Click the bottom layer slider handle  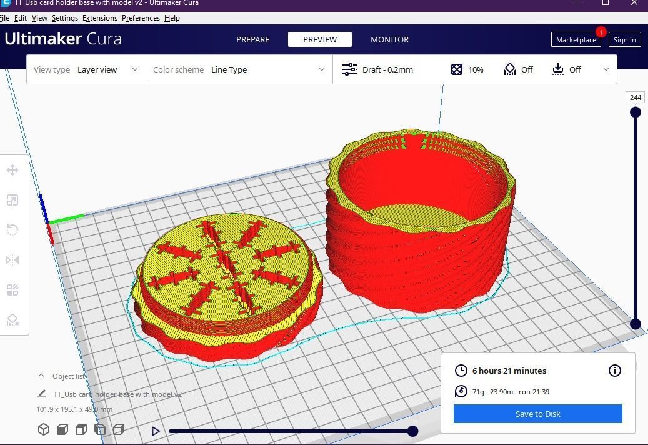click(x=635, y=324)
